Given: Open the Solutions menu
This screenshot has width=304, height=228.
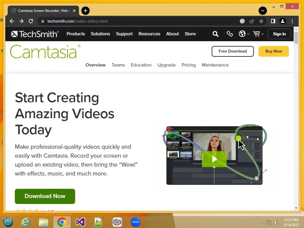Looking at the screenshot, I should 100,34.
